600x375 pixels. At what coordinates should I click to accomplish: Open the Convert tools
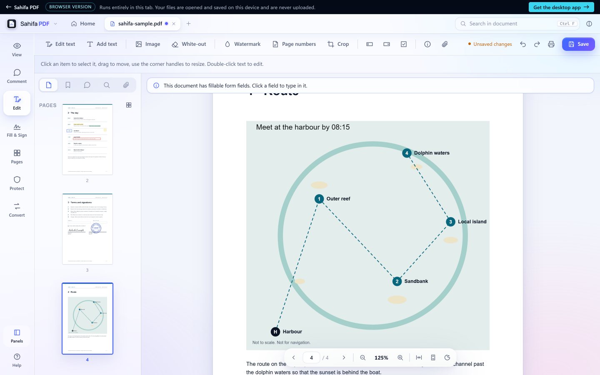tap(17, 210)
